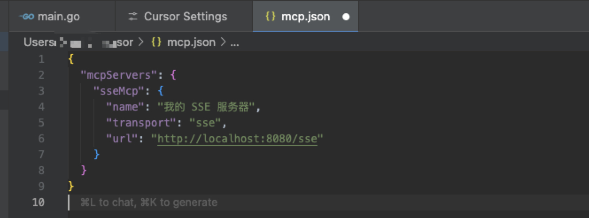Click the unsaved dot on mcp.json tab
Image resolution: width=589 pixels, height=218 pixels.
(346, 17)
